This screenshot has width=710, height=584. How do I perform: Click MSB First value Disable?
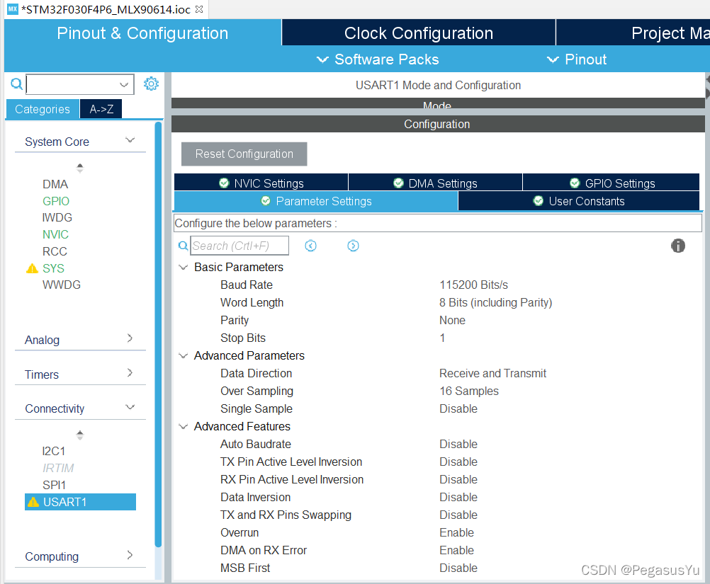tap(458, 568)
